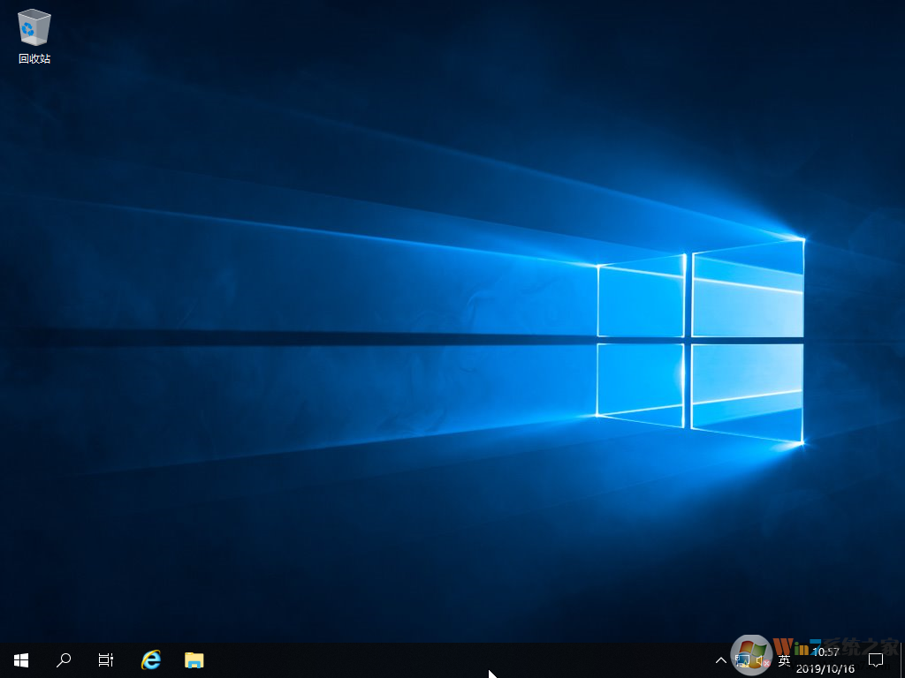Open the Action Center notification icon
Screen dimensions: 905x678
(x=875, y=659)
